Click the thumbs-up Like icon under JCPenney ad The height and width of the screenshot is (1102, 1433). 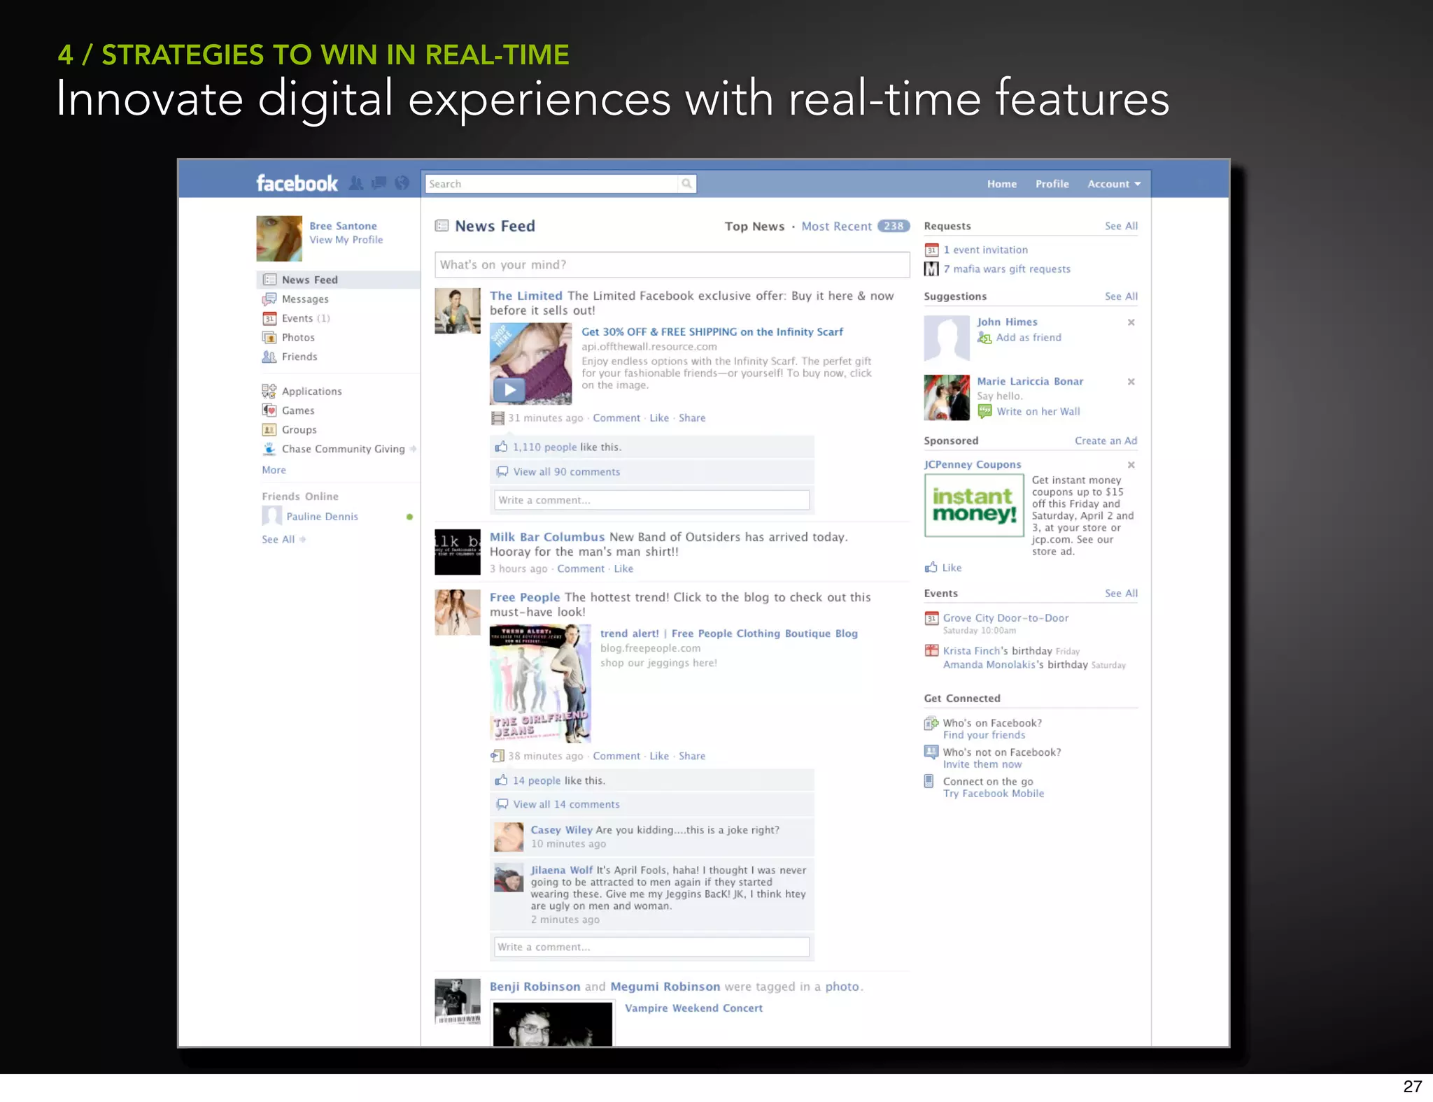(931, 567)
